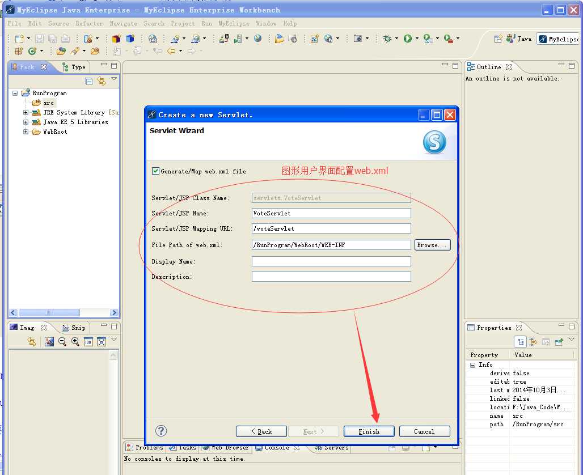
Task: Click the Description input field
Action: 331,277
